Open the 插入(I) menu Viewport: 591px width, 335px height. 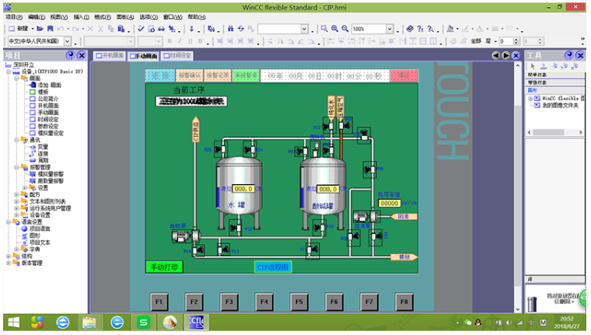(x=82, y=17)
